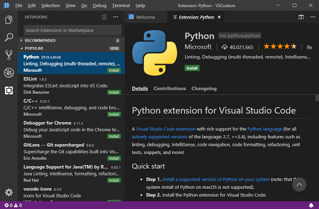Open the Debug view in activity bar
Image resolution: width=319 pixels, height=209 pixels.
pyautogui.click(x=9, y=72)
